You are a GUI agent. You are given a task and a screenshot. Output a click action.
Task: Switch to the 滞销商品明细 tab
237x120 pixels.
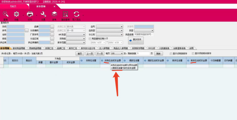[35, 48]
